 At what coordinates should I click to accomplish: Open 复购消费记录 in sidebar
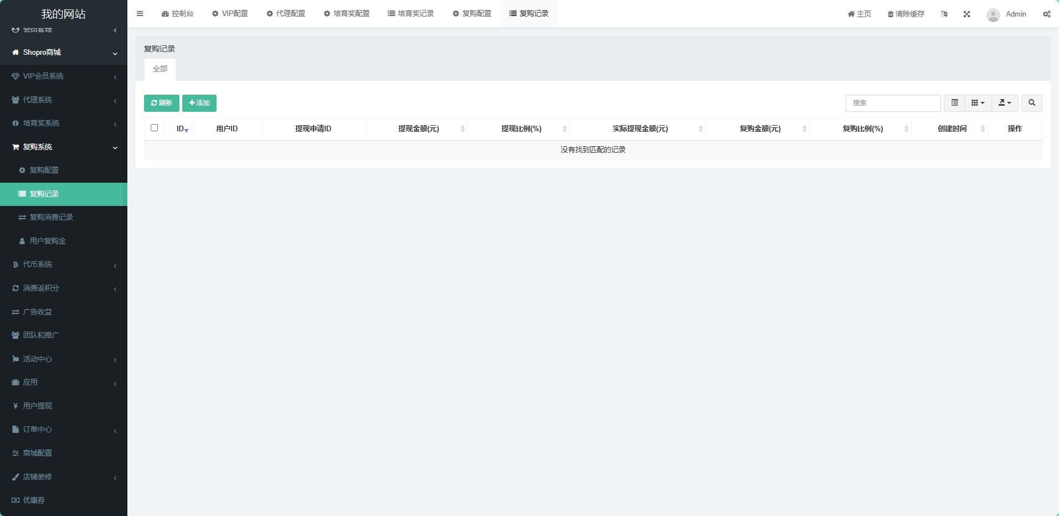tap(51, 218)
